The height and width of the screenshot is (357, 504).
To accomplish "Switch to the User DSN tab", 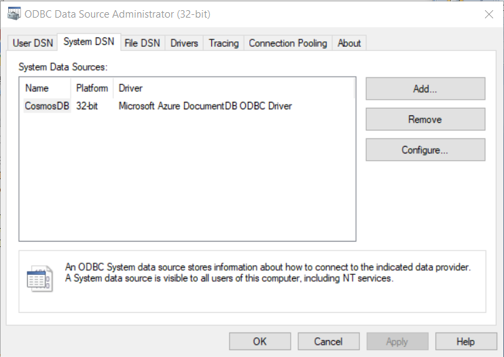I will 32,43.
